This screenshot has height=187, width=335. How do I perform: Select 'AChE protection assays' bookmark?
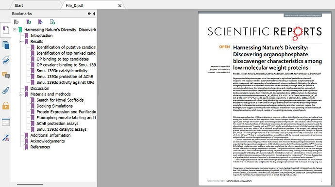click(57, 124)
